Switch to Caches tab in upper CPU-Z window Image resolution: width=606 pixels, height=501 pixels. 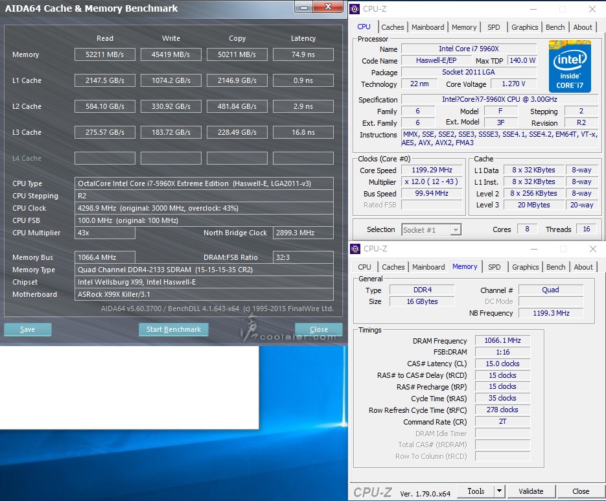pos(392,27)
